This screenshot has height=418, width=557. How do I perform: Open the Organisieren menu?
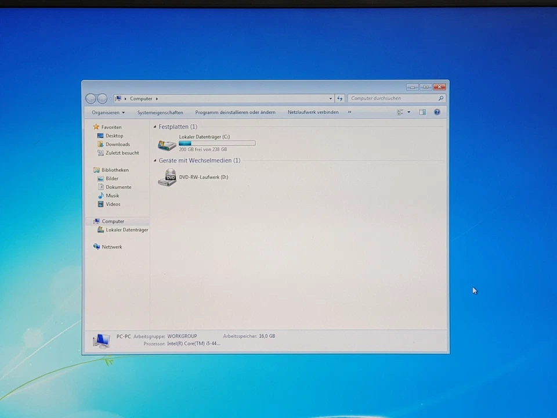coord(108,112)
